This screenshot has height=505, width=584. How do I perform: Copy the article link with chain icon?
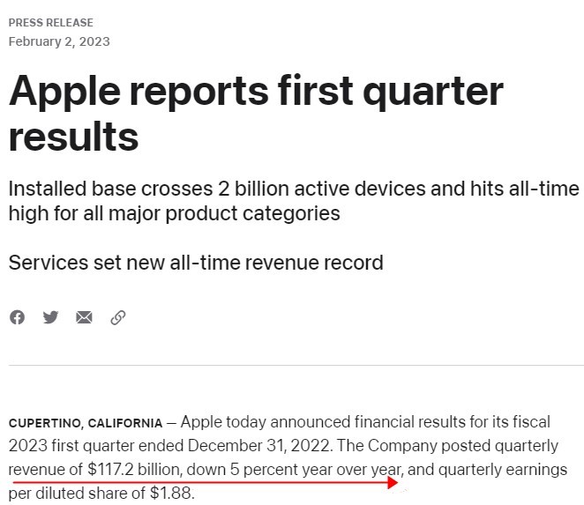coord(118,317)
